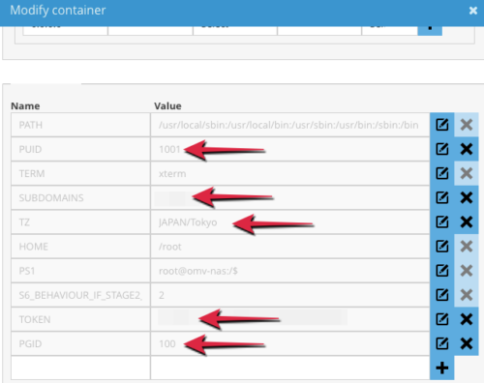The height and width of the screenshot is (383, 484).
Task: Edit the PUID variable
Action: tap(442, 149)
